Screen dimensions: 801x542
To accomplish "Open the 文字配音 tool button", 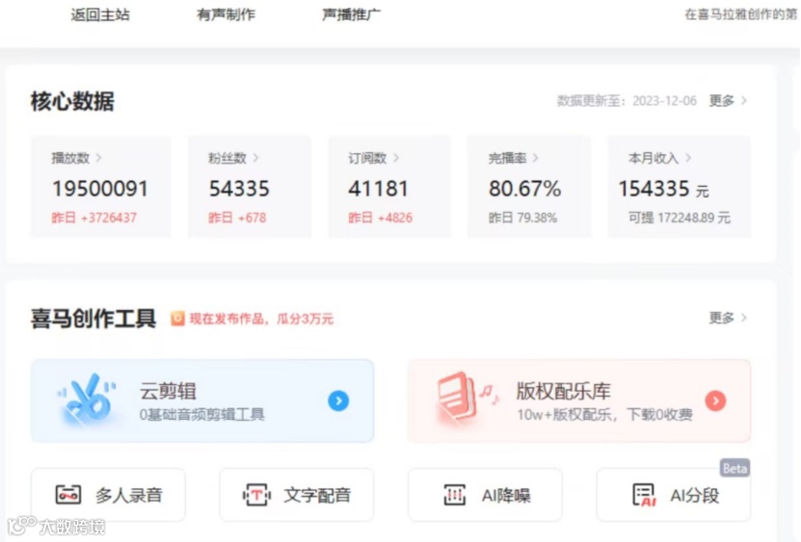I will (297, 495).
